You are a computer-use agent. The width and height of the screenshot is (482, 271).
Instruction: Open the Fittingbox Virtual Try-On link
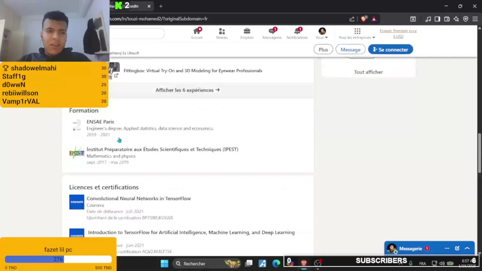[x=193, y=70]
